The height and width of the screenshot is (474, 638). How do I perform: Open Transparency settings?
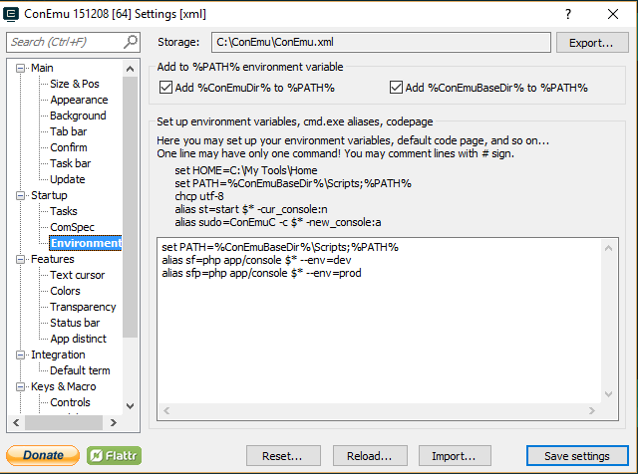[x=83, y=307]
